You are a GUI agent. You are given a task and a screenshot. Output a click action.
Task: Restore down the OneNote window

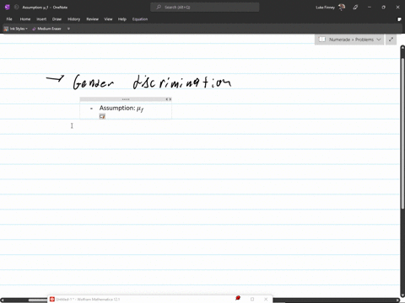click(x=383, y=8)
